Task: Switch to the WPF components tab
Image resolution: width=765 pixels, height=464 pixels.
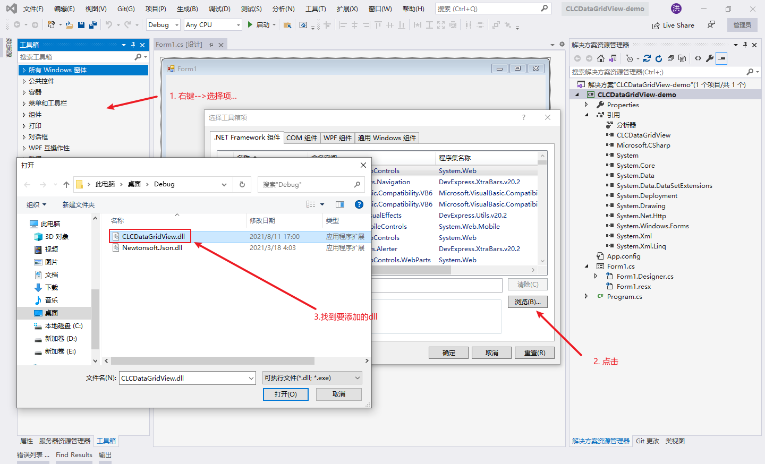Action: pyautogui.click(x=338, y=138)
